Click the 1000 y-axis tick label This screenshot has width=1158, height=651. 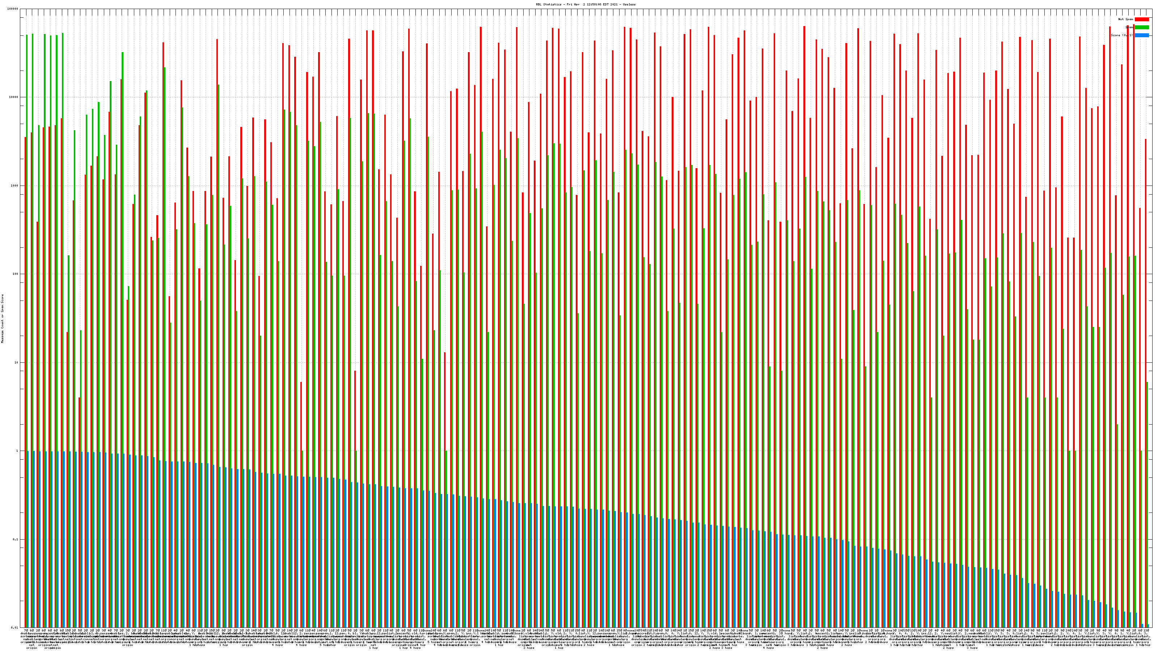[15, 186]
